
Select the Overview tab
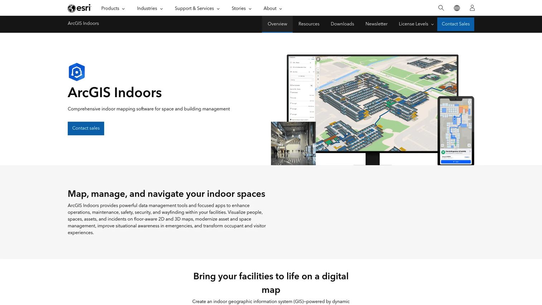tap(277, 24)
